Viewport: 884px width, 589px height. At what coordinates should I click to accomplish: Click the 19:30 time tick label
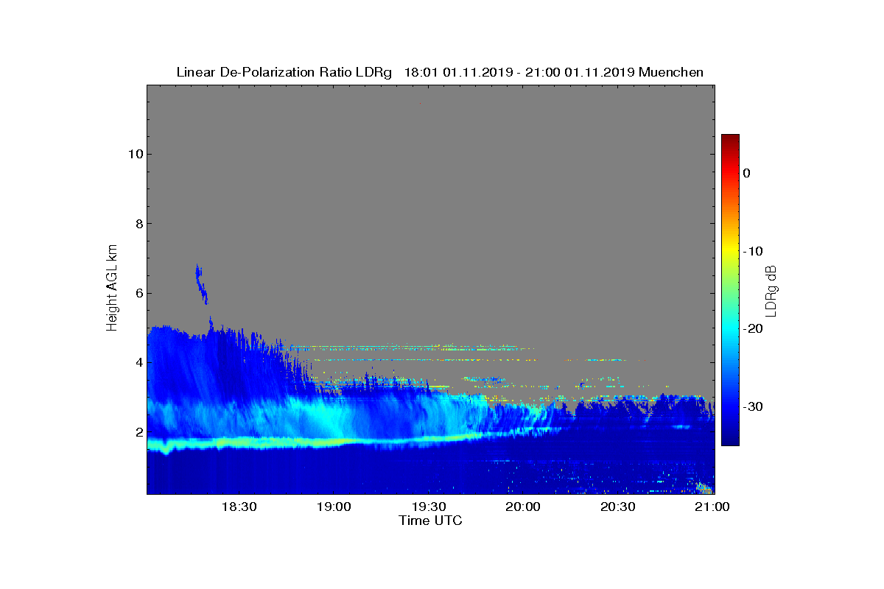coord(428,507)
